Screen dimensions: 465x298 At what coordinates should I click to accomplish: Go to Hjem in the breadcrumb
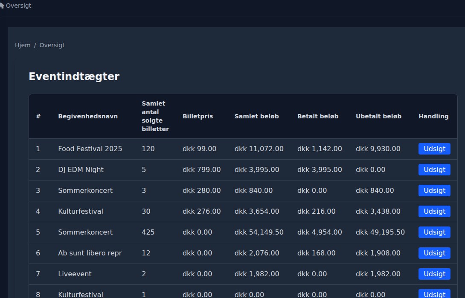pos(23,45)
